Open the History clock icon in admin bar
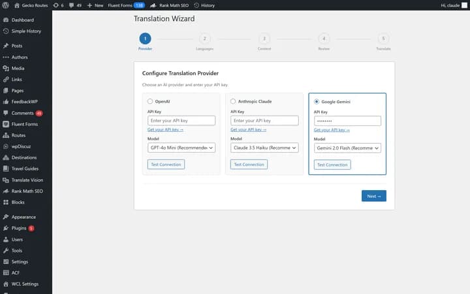The image size is (470, 294). click(x=196, y=5)
